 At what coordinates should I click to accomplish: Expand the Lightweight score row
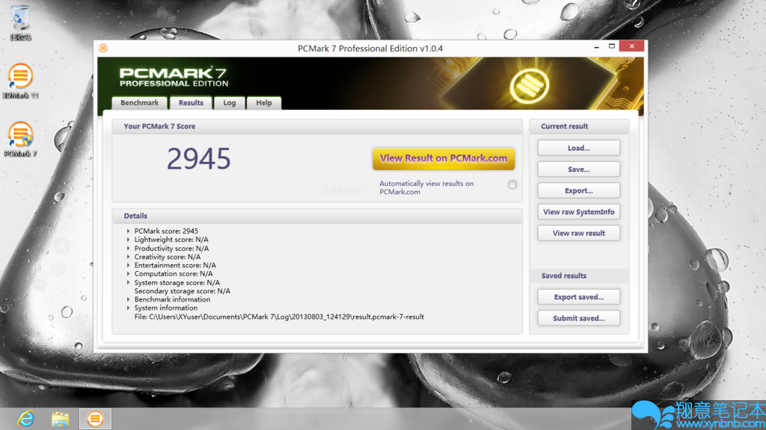point(129,240)
